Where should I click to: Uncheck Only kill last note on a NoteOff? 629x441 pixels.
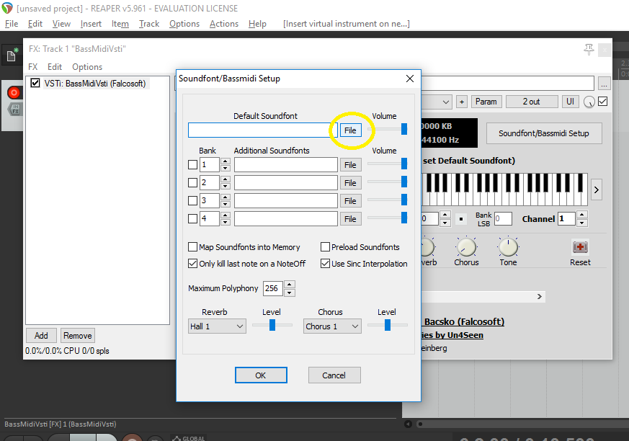192,264
